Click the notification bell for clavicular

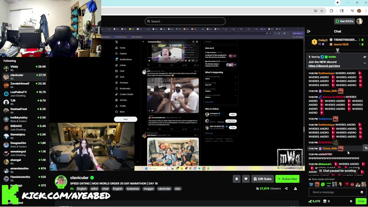point(237,179)
